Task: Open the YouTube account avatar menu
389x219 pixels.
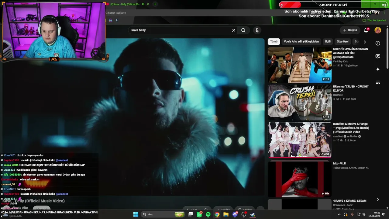Action: pyautogui.click(x=378, y=30)
